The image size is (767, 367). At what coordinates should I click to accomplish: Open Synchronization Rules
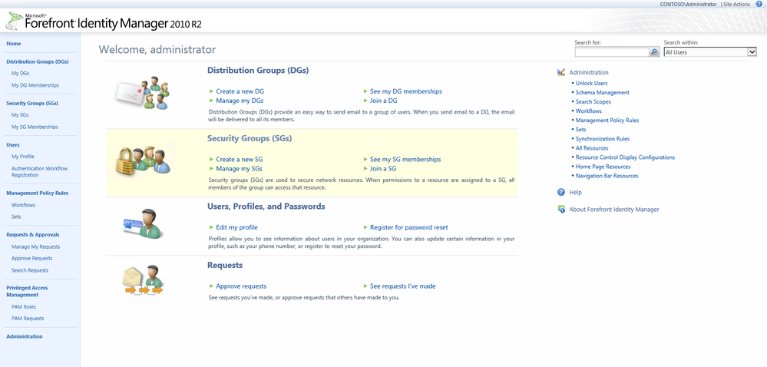coord(602,139)
